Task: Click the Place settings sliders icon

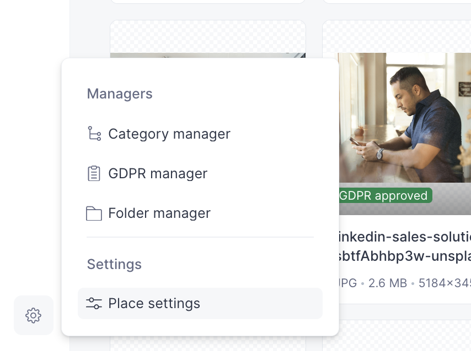Action: tap(94, 303)
